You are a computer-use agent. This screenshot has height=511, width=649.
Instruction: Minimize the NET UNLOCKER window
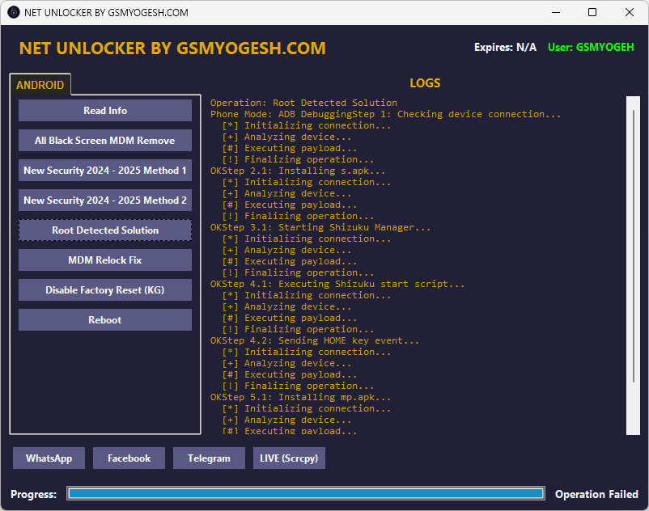coord(556,12)
